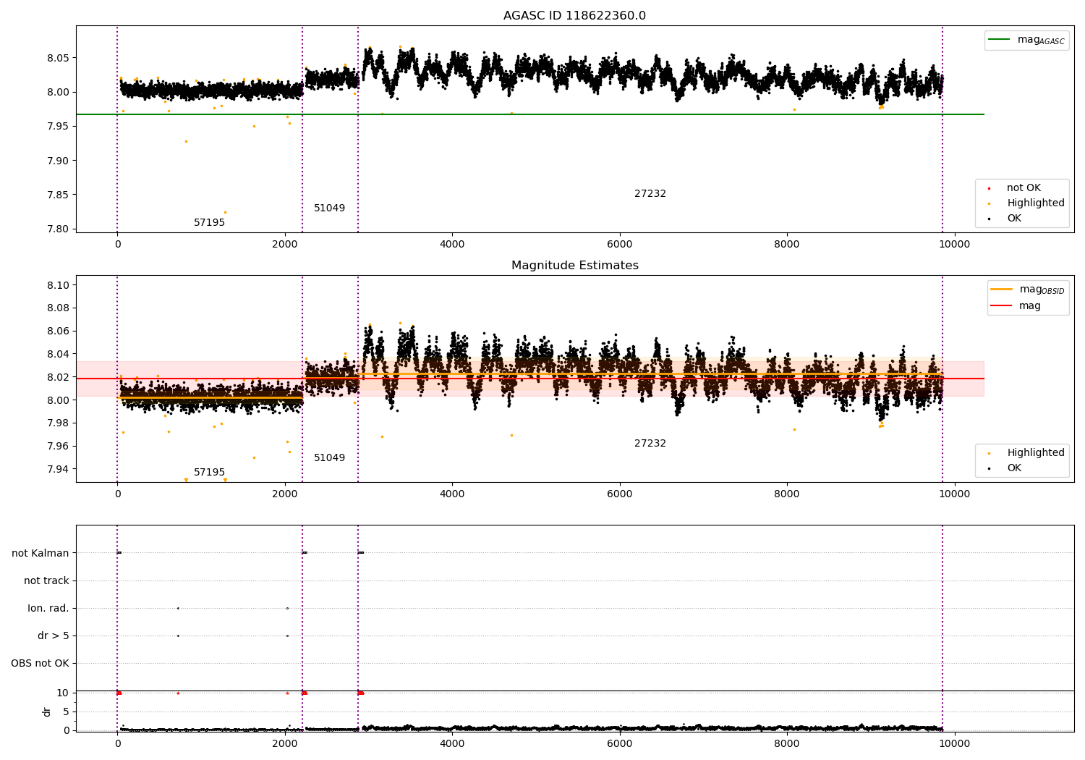Screen dimensions: 1085x760
Task: Click the 'not Kalman' row label
Action: click(41, 554)
